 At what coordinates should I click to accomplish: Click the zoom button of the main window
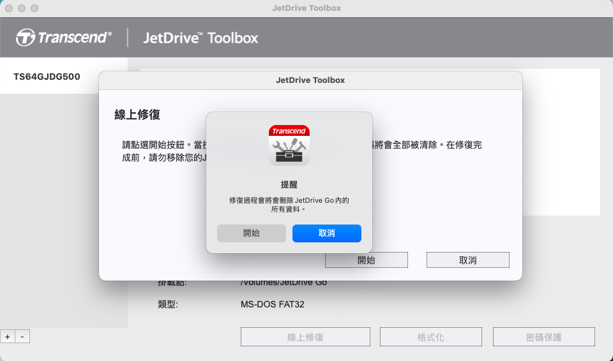(34, 8)
